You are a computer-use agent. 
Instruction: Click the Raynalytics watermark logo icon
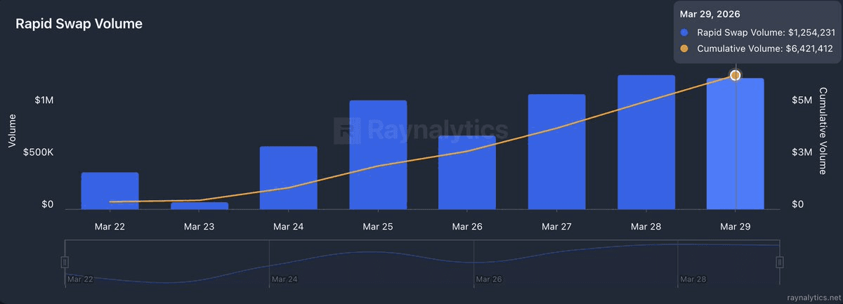pyautogui.click(x=348, y=130)
